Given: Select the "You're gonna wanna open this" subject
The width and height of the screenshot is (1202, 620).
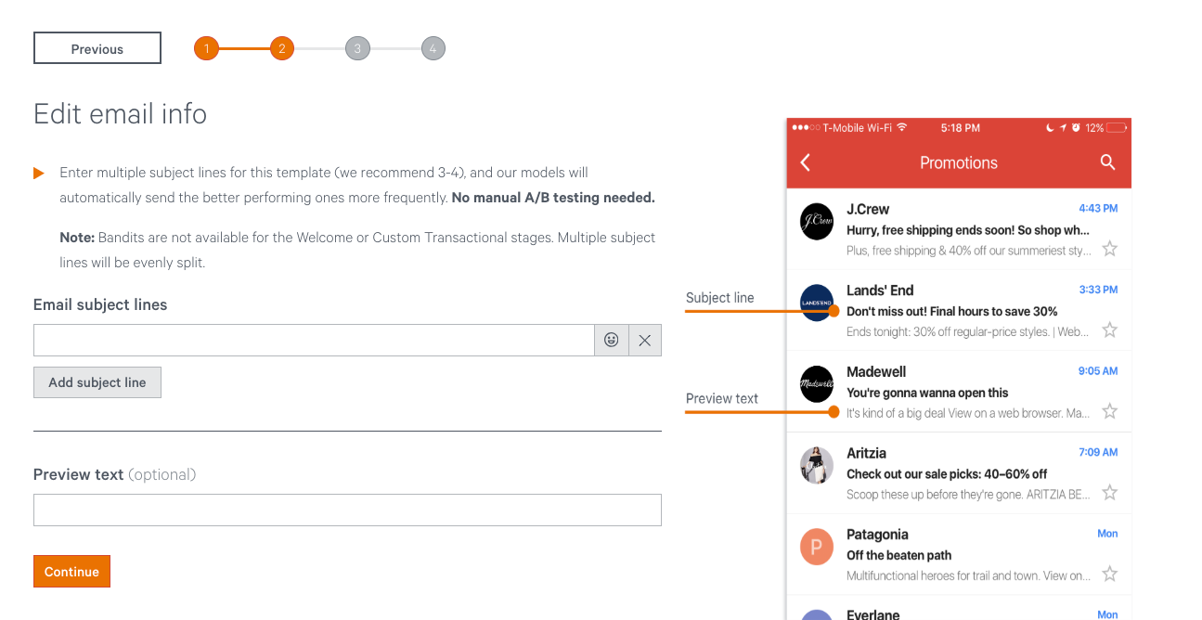Looking at the screenshot, I should point(927,393).
